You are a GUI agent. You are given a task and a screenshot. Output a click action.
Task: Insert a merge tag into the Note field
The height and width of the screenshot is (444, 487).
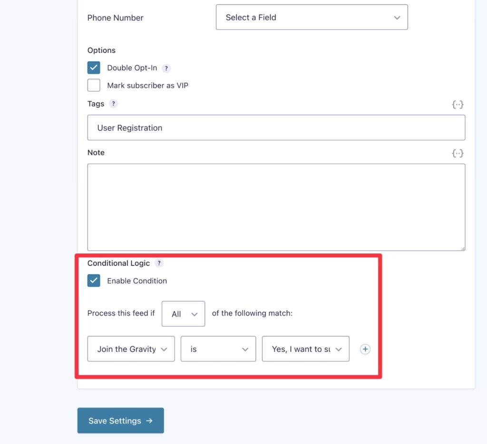point(458,153)
